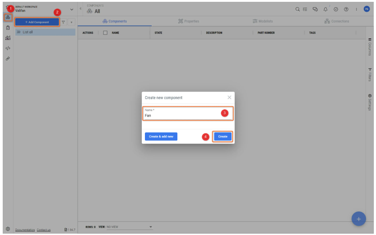This screenshot has height=235, width=376.
Task: Open the user profile avatar
Action: click(x=367, y=9)
